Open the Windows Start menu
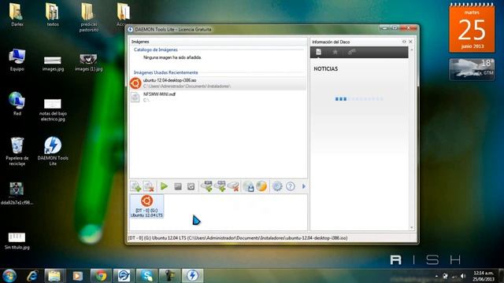 pyautogui.click(x=9, y=276)
